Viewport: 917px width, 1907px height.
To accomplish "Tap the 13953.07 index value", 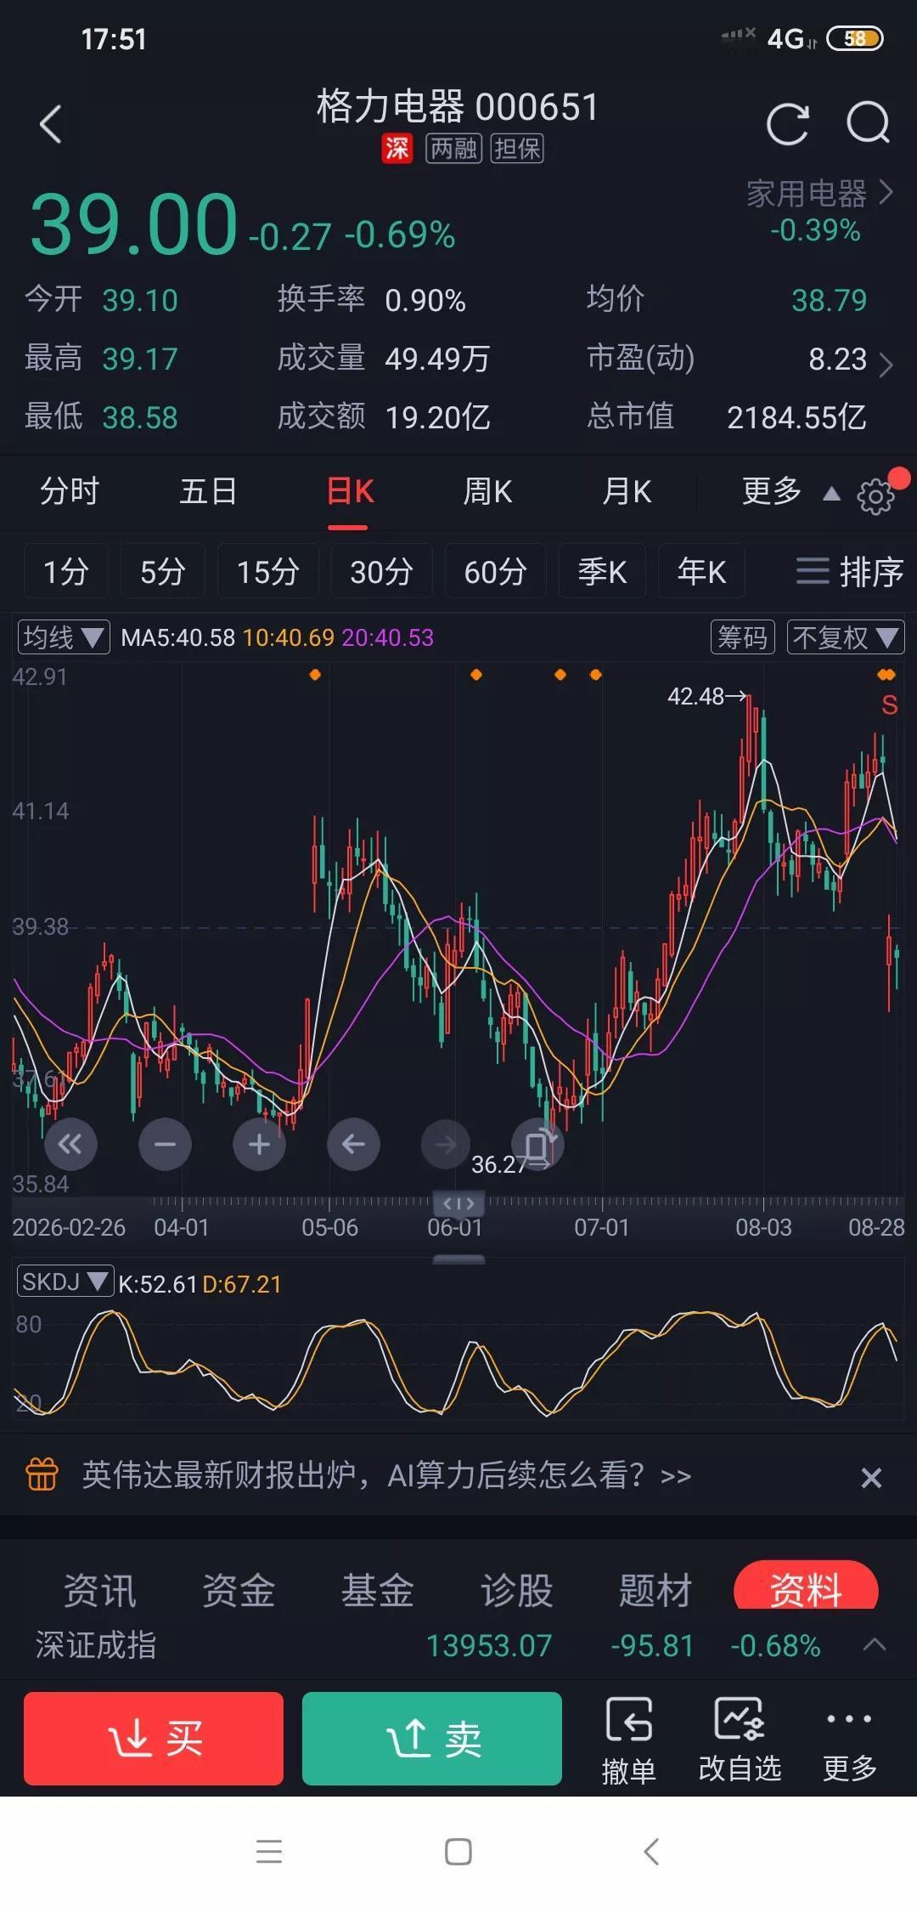I will pyautogui.click(x=489, y=1646).
